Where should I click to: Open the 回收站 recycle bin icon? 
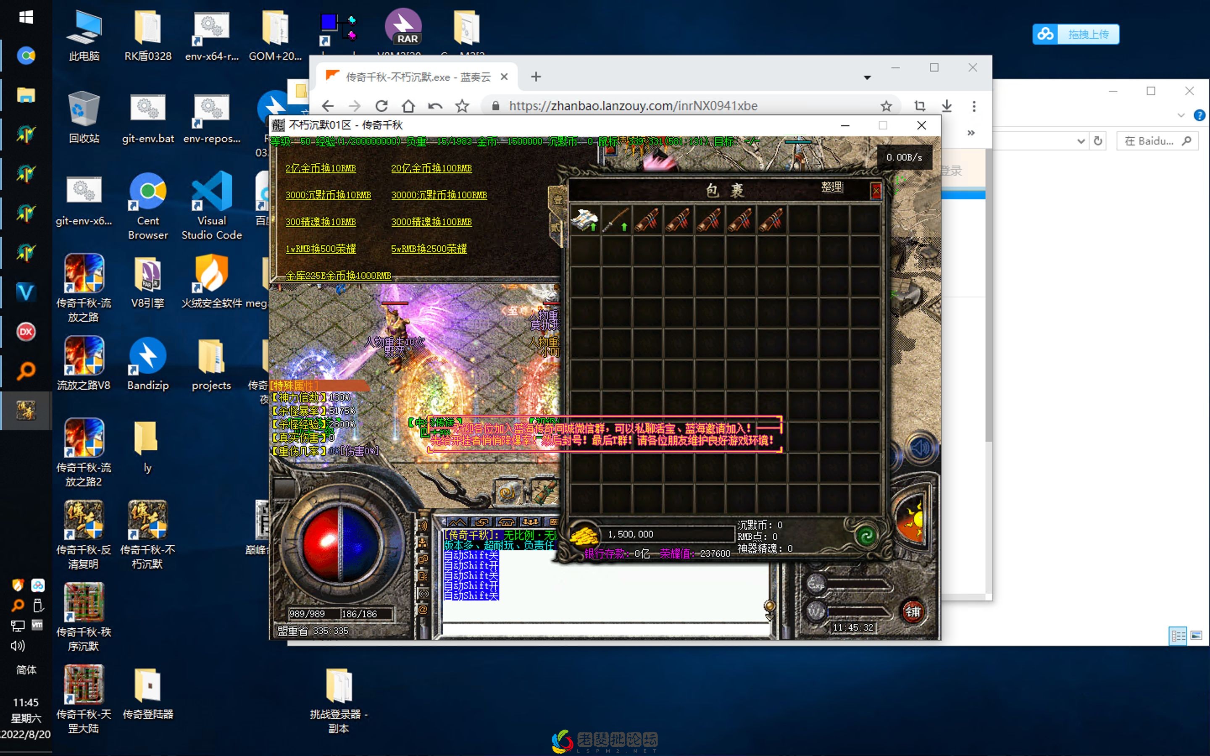pyautogui.click(x=84, y=116)
